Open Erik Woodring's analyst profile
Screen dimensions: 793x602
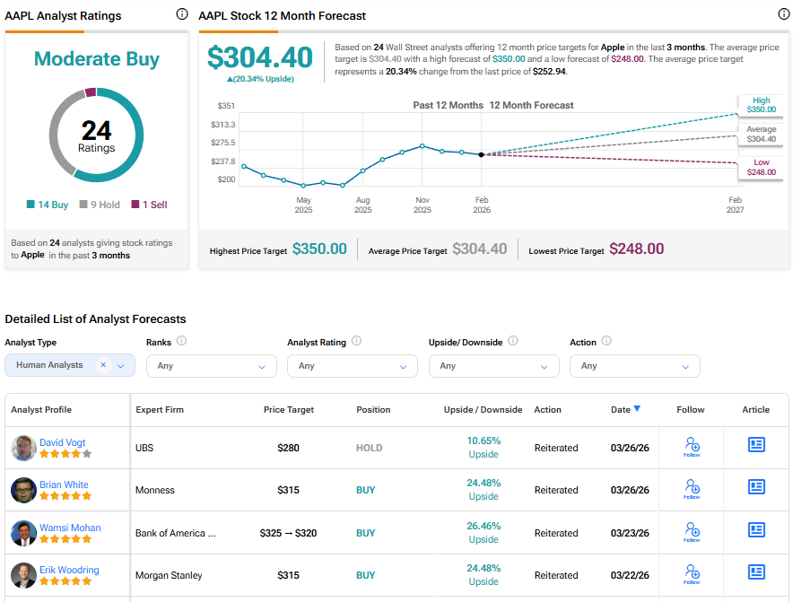(69, 570)
